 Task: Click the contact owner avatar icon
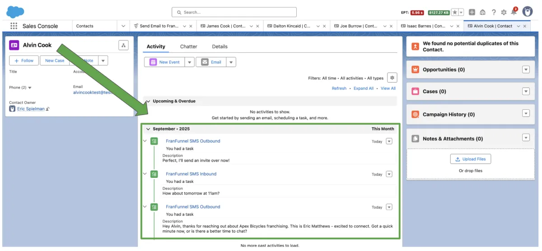[12, 109]
